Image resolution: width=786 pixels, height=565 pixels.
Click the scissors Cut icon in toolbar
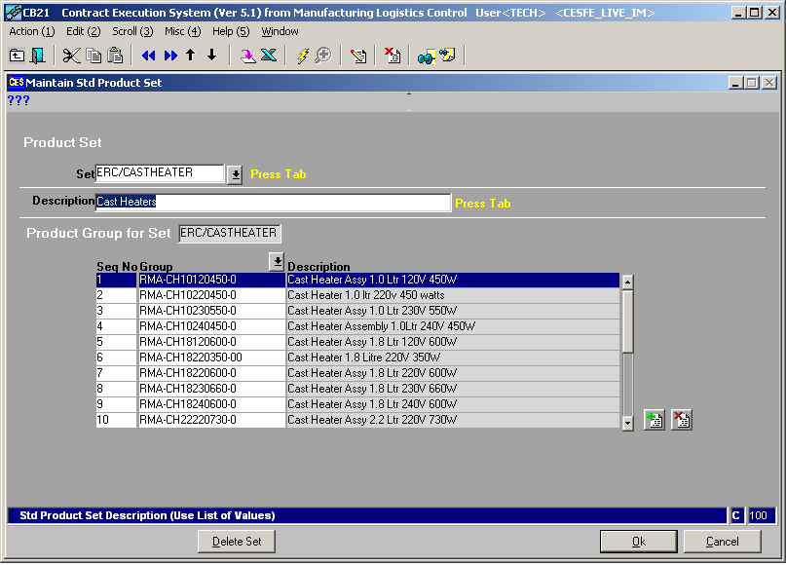pos(72,56)
